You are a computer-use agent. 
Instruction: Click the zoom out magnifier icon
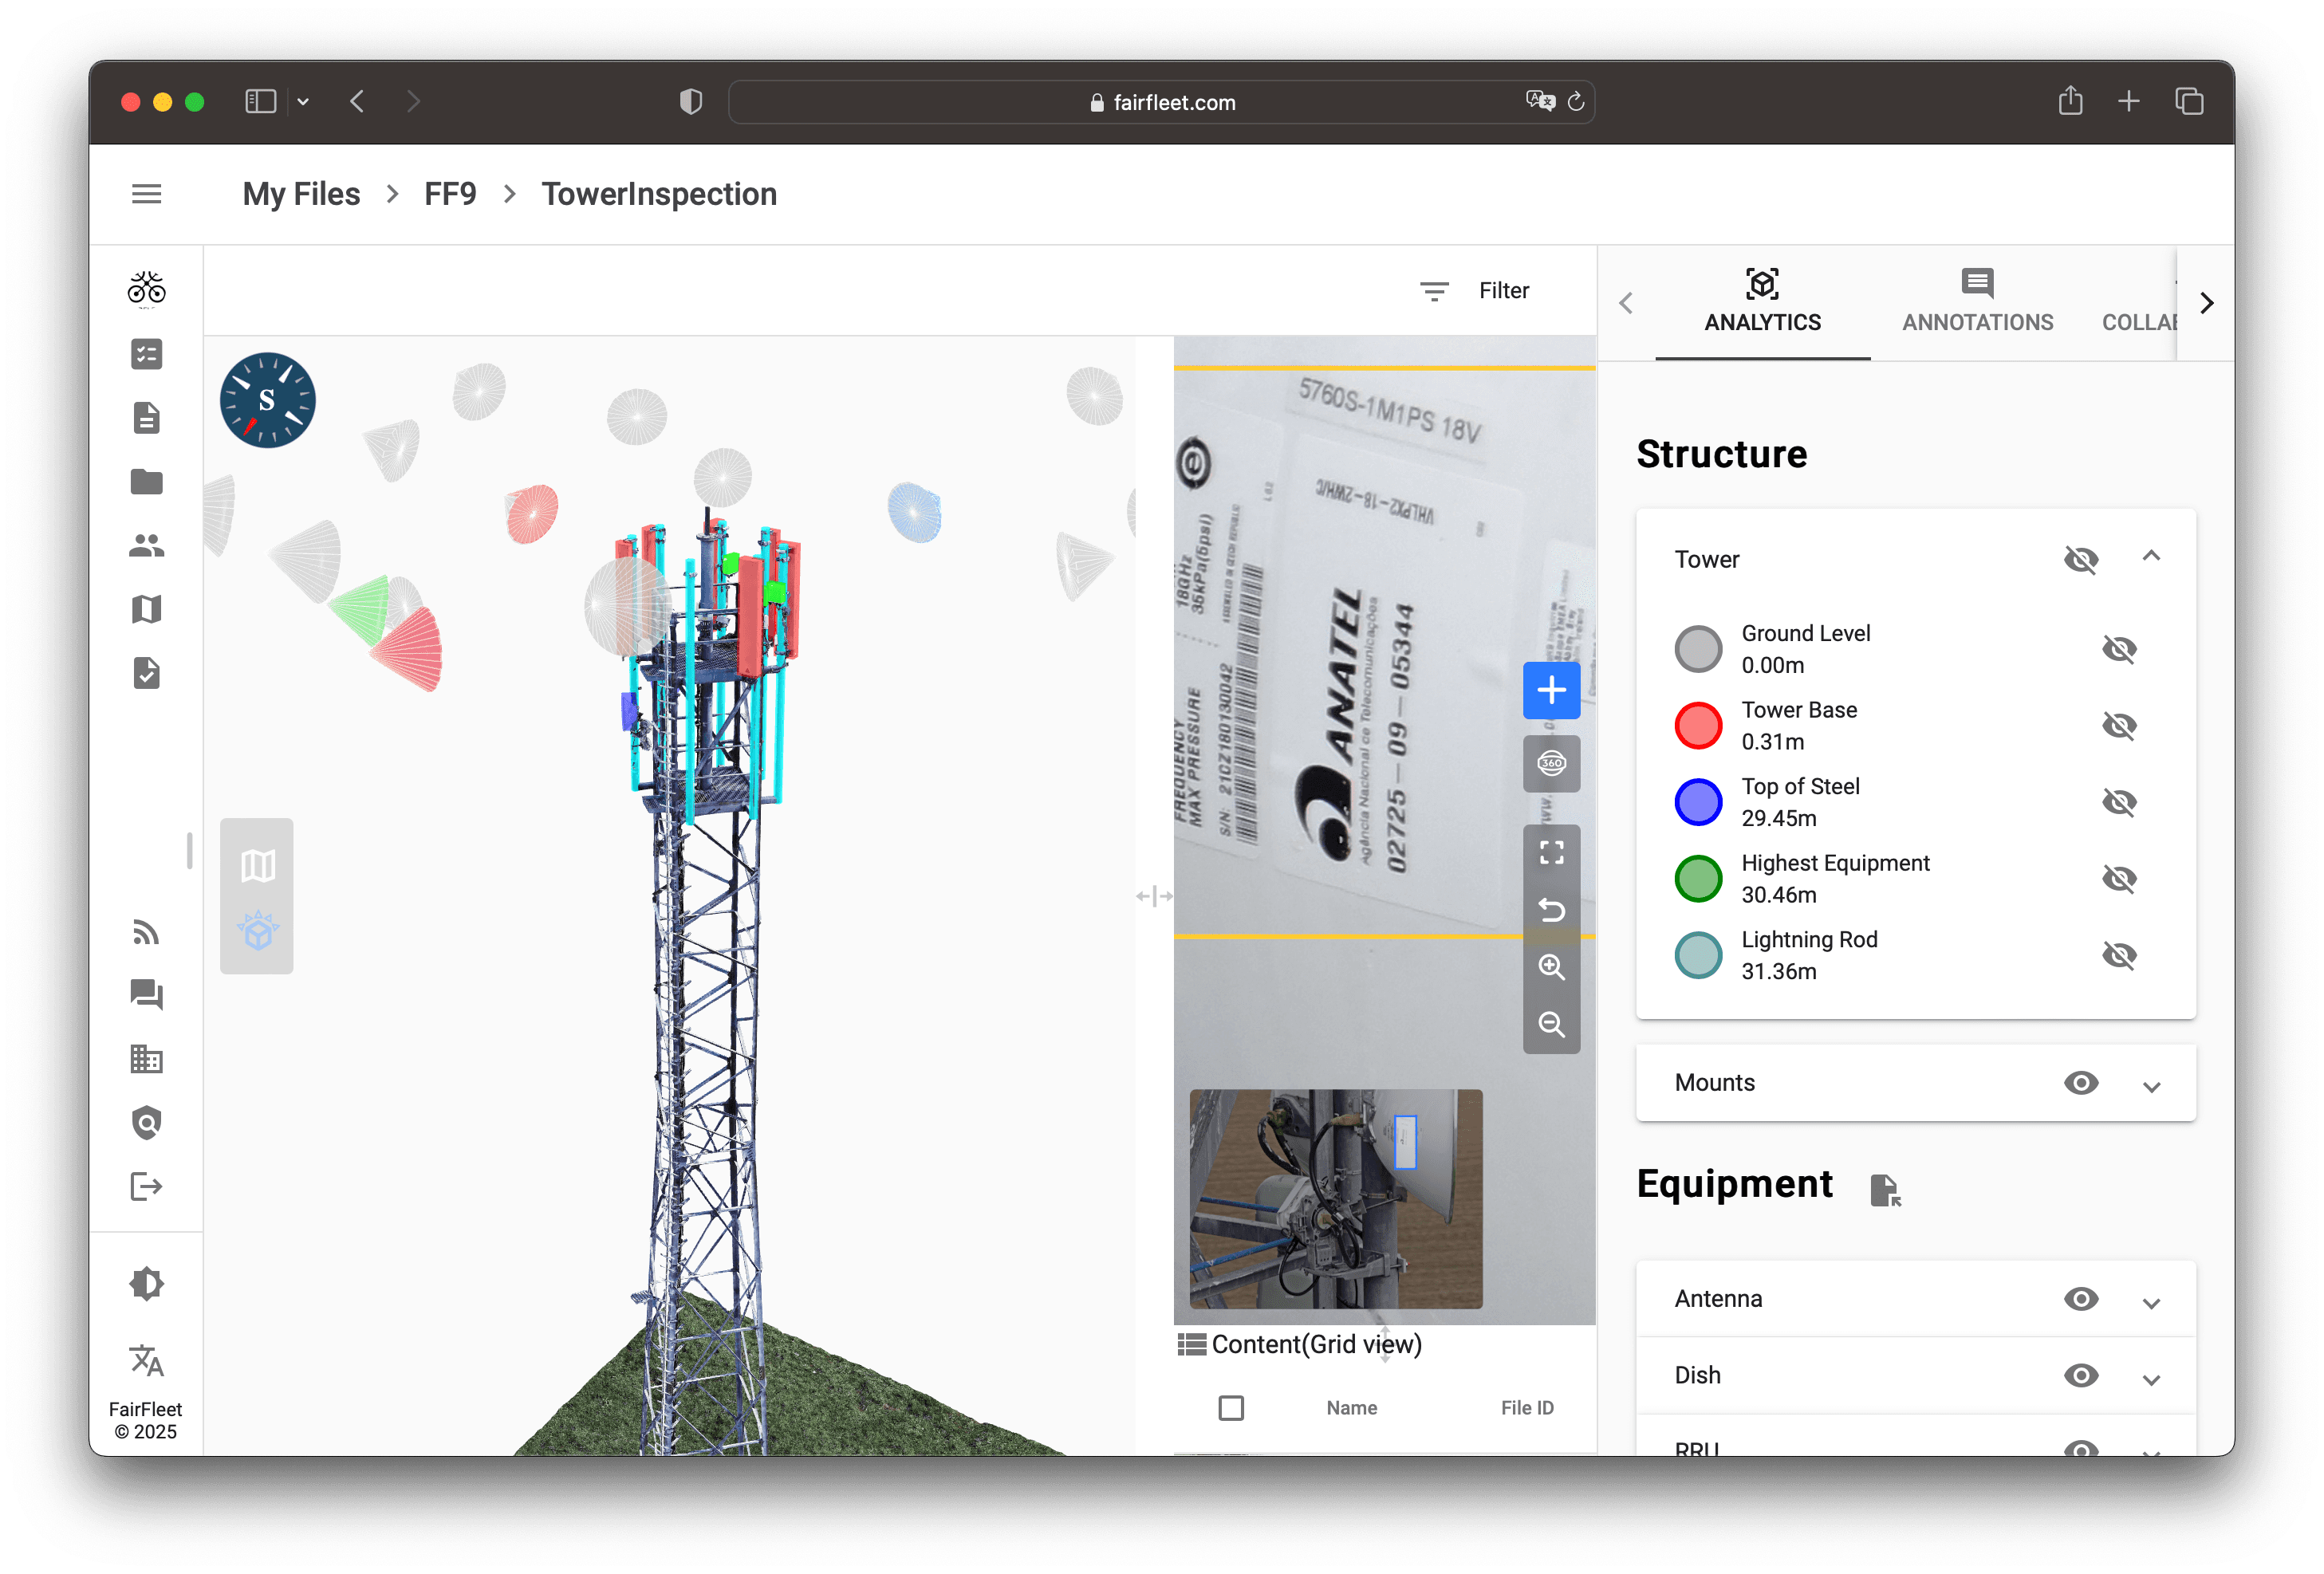click(1551, 1024)
